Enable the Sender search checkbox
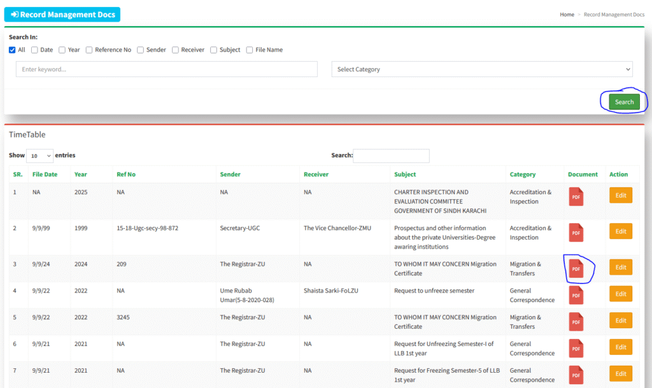The height and width of the screenshot is (388, 652). coord(141,50)
